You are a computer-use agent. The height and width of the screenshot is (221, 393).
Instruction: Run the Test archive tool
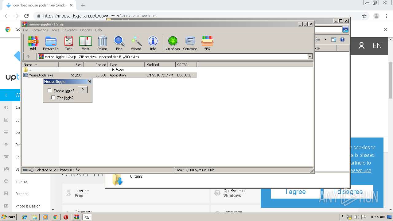pos(68,43)
